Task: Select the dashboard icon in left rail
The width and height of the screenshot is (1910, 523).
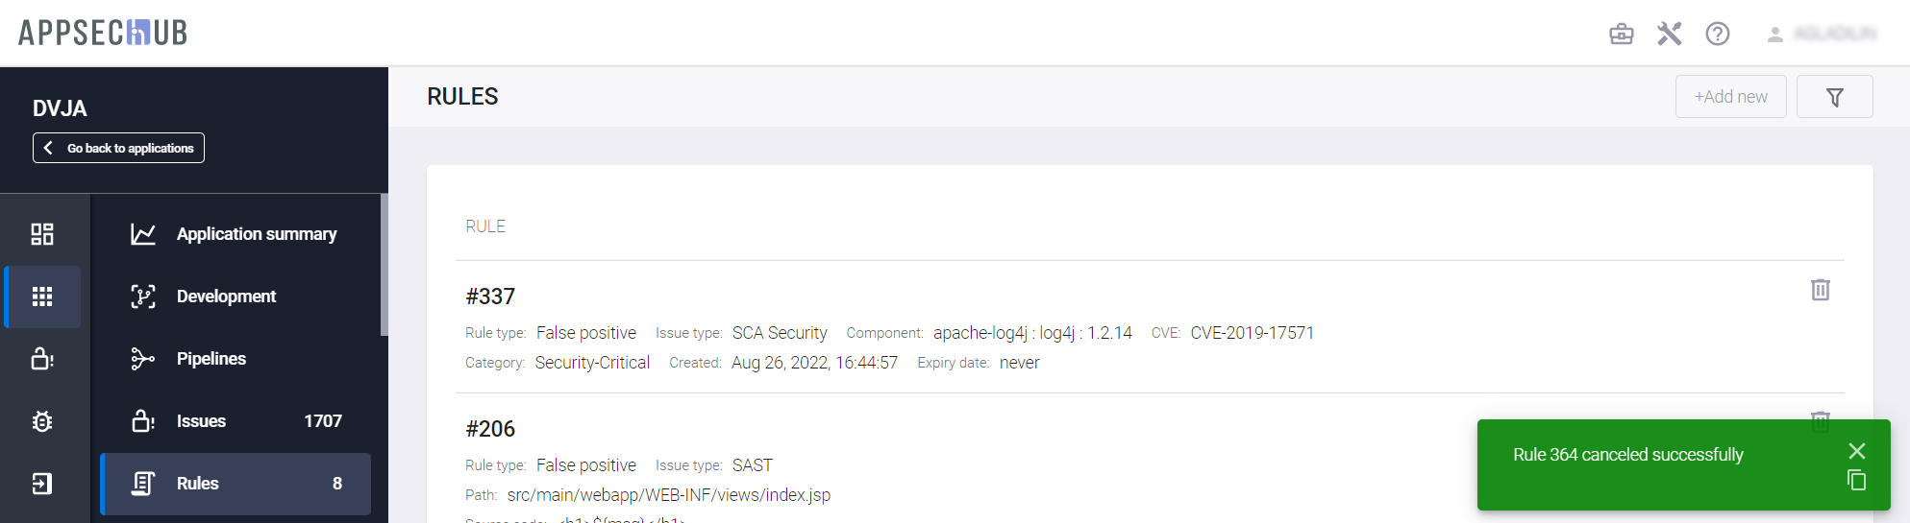Action: 42,234
